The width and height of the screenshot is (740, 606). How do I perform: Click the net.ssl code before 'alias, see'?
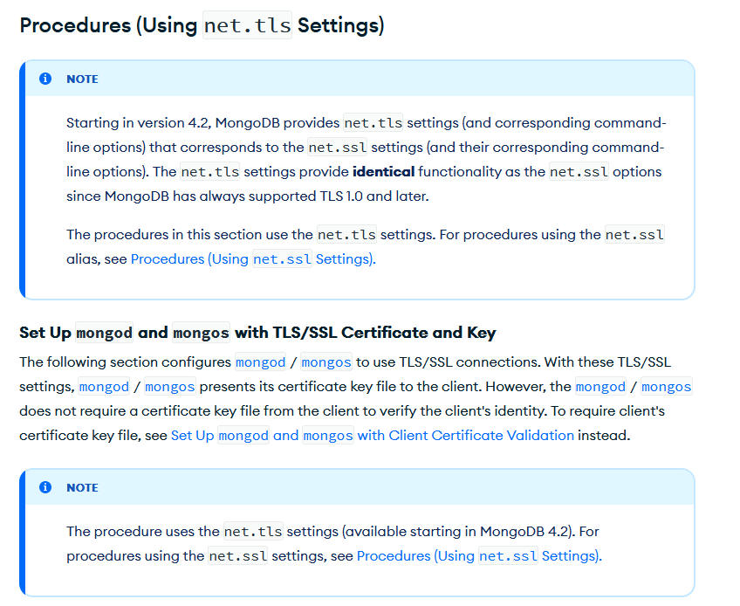634,234
